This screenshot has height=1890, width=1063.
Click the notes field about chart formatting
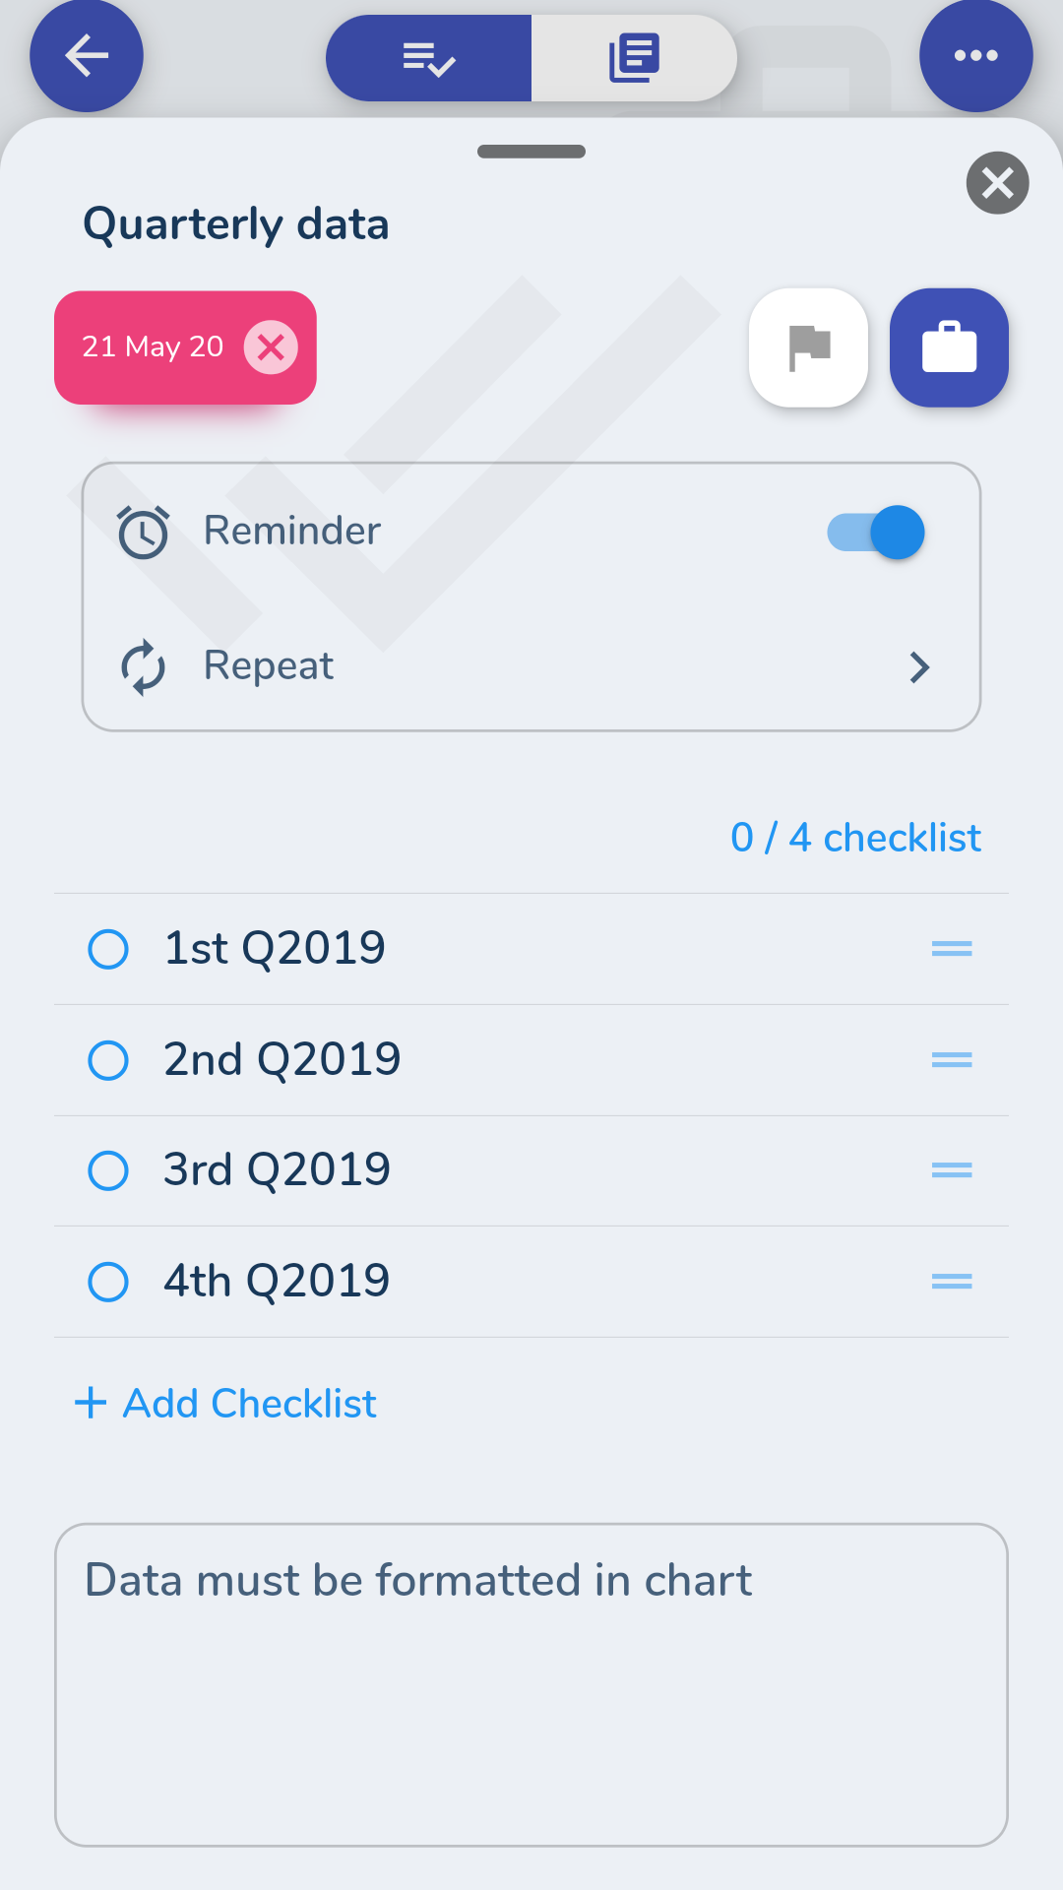click(x=531, y=1684)
